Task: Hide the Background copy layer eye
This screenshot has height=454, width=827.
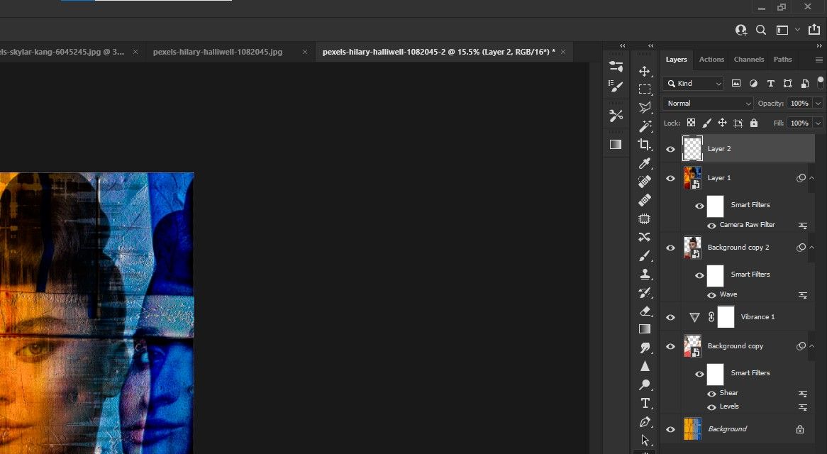Action: click(x=670, y=346)
